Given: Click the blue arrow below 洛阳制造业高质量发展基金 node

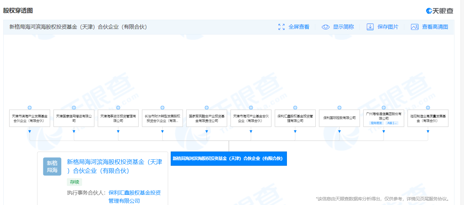Looking at the screenshot, I should 428,131.
